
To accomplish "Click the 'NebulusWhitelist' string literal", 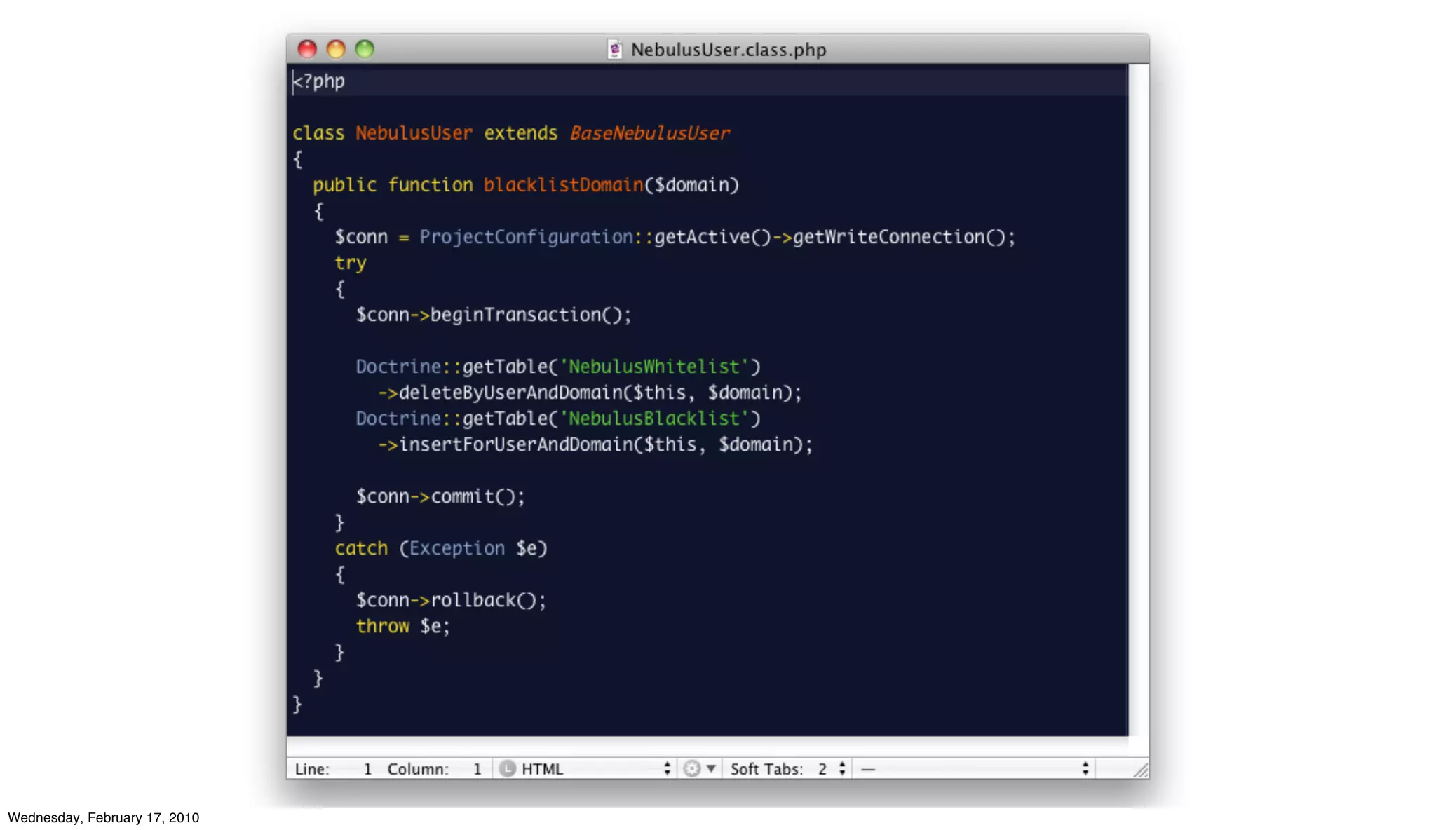I will pyautogui.click(x=653, y=367).
